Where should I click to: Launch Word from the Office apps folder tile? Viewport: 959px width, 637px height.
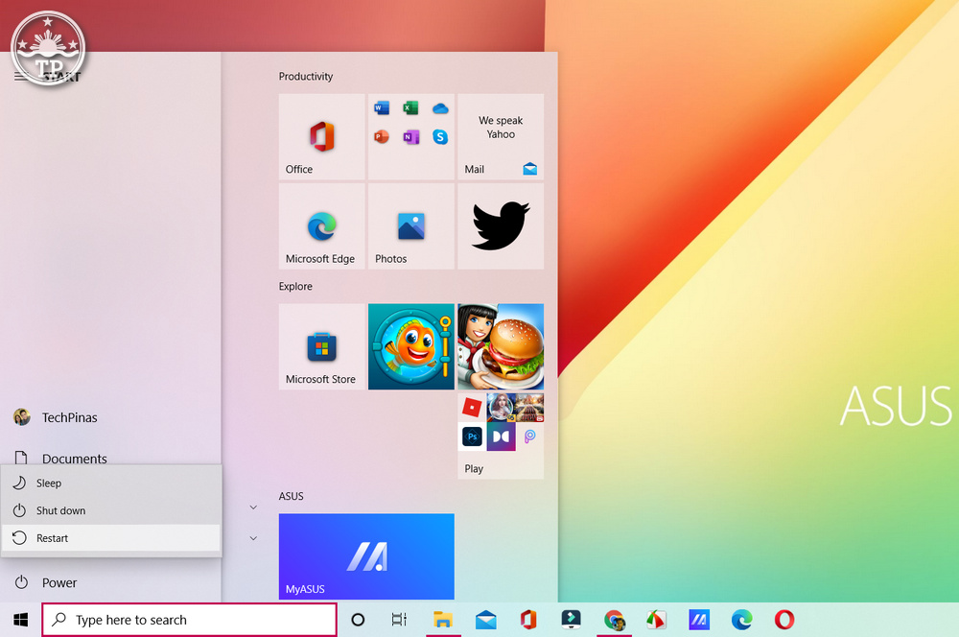pos(382,108)
